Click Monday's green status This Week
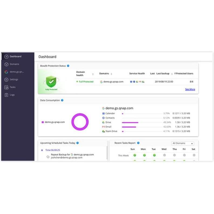This screenshot has height=214, width=214. 144,155
